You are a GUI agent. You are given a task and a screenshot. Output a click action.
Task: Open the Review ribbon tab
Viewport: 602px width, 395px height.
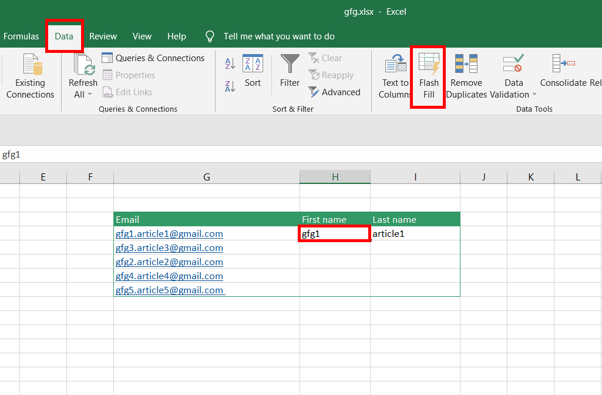point(103,36)
